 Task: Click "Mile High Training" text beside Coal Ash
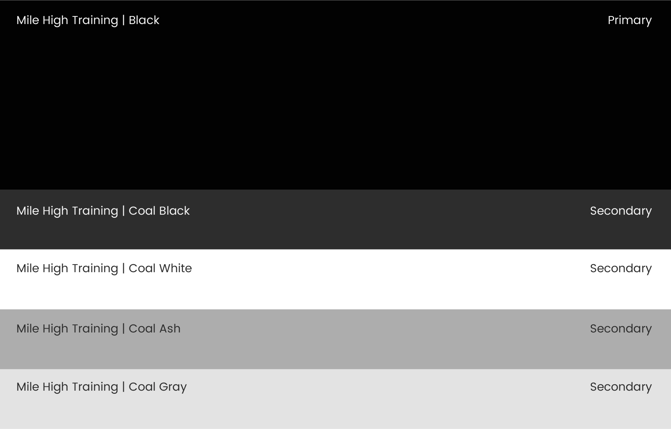tap(67, 329)
